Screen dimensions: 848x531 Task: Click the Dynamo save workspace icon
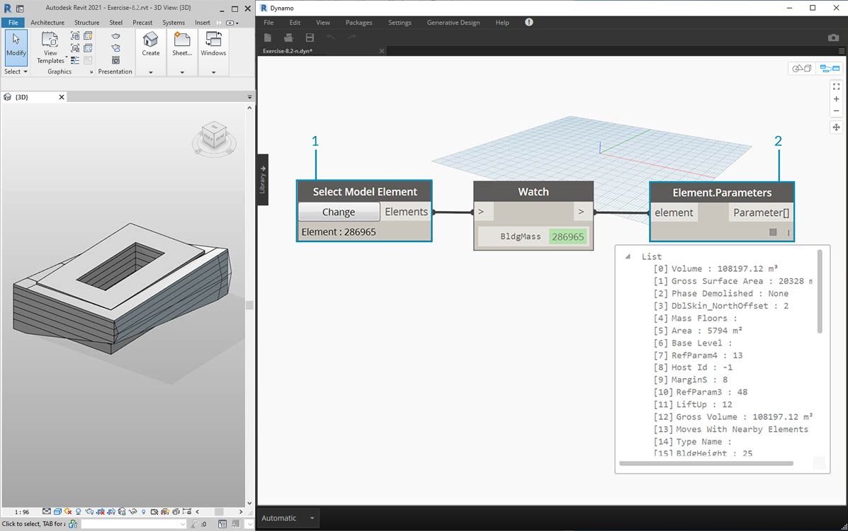click(310, 38)
